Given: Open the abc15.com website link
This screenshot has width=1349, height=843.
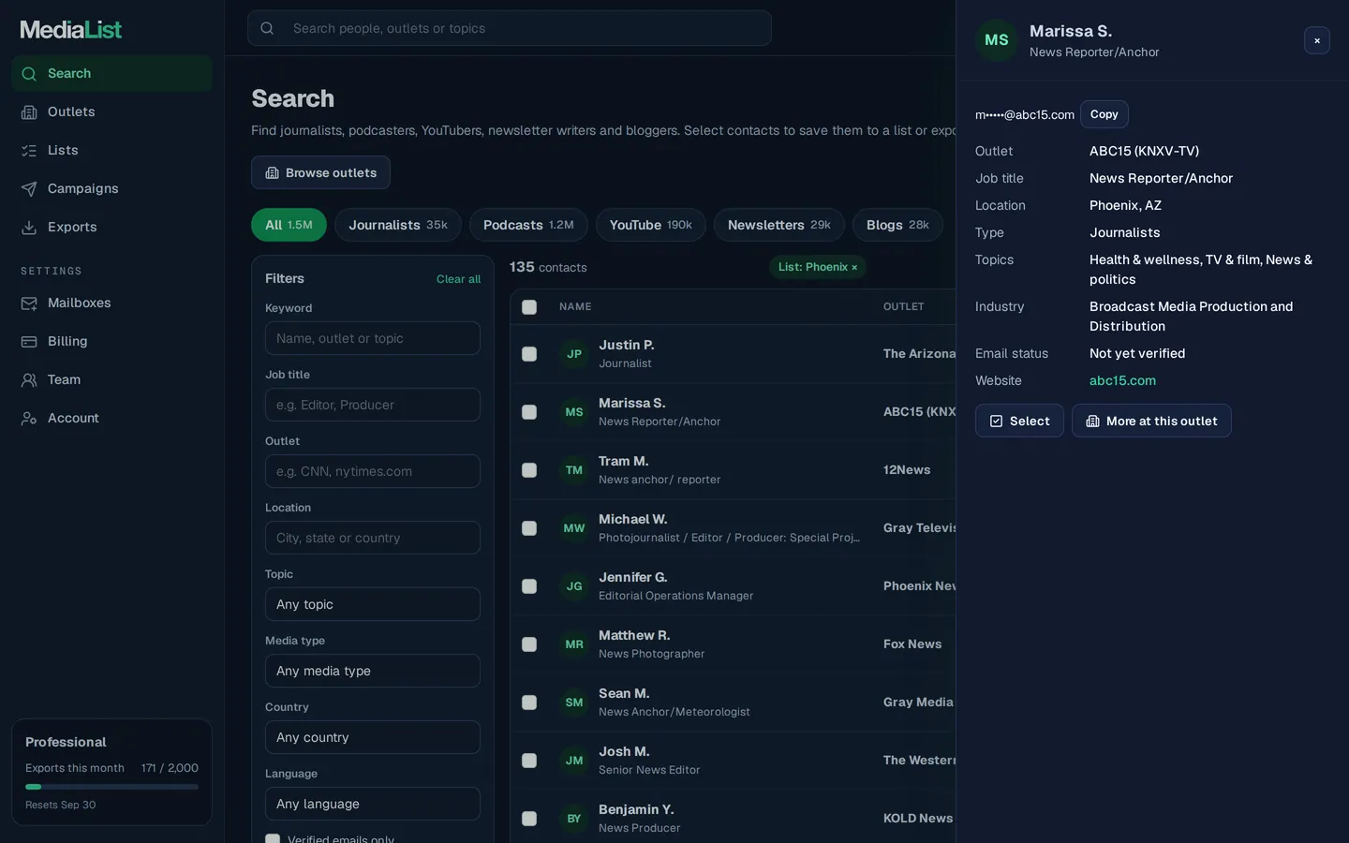Looking at the screenshot, I should pos(1122,380).
